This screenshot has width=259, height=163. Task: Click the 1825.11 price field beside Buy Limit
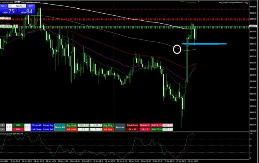84,125
